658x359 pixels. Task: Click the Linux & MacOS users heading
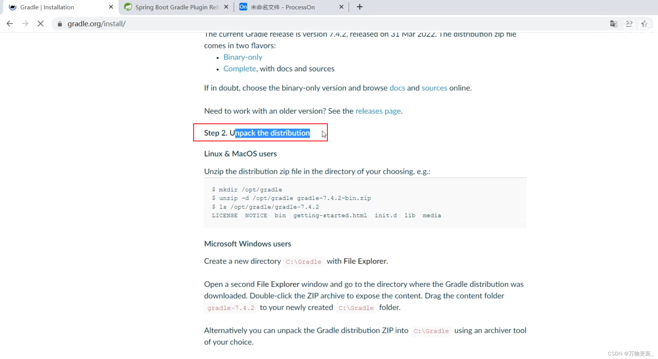pyautogui.click(x=240, y=154)
